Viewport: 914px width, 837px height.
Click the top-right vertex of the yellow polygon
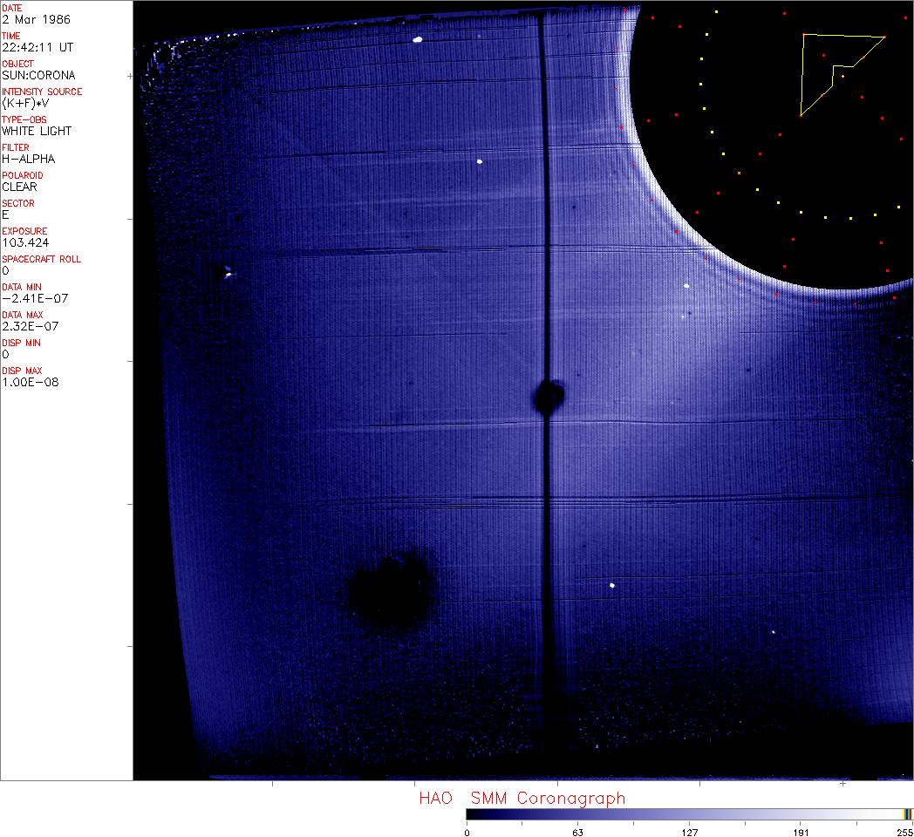tap(885, 37)
